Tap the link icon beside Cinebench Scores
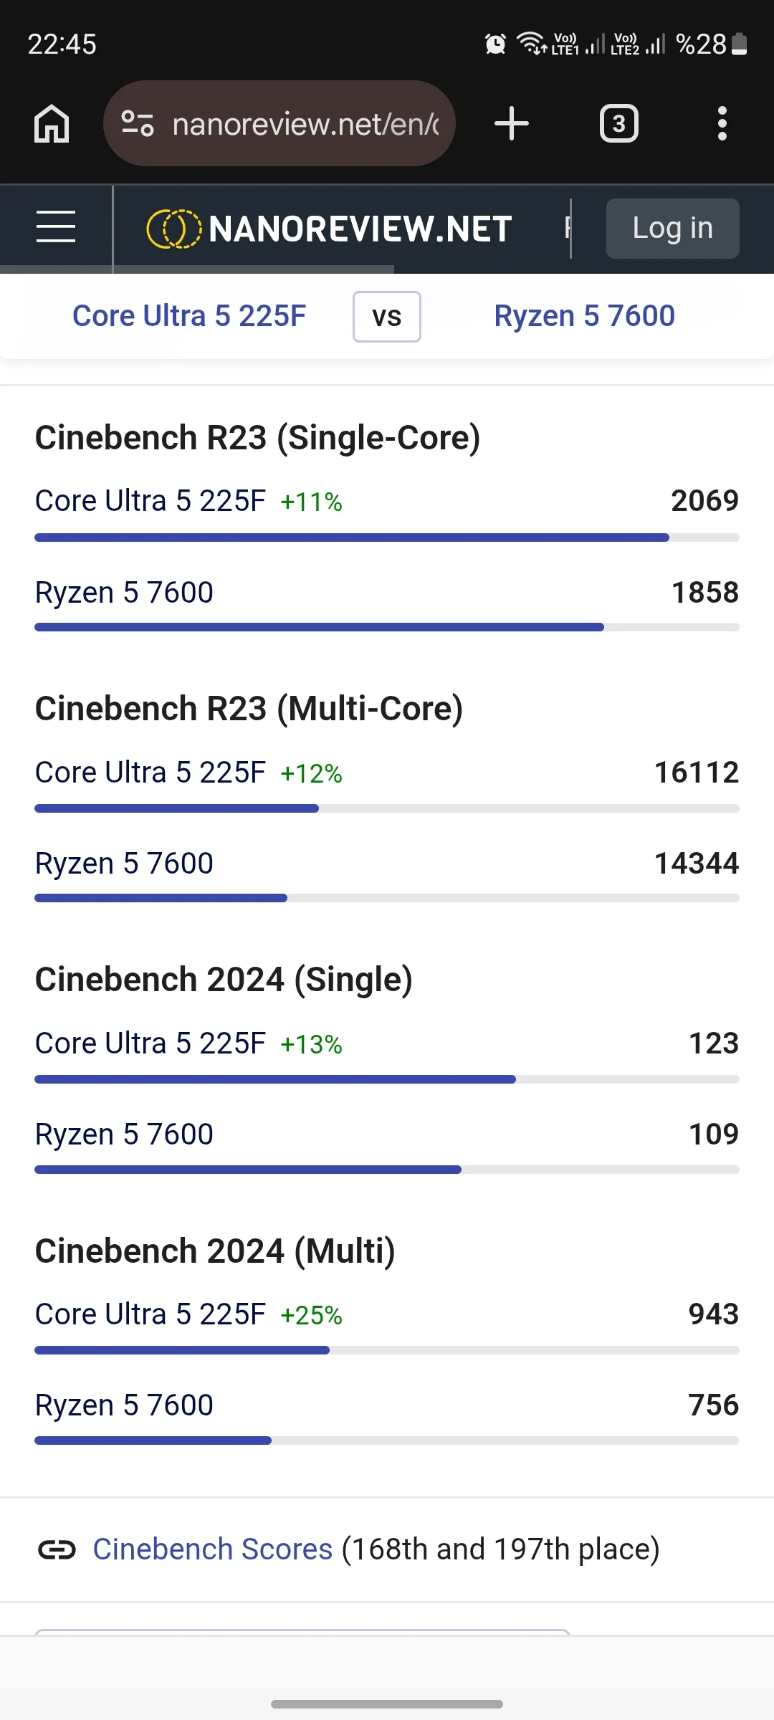 [57, 1549]
